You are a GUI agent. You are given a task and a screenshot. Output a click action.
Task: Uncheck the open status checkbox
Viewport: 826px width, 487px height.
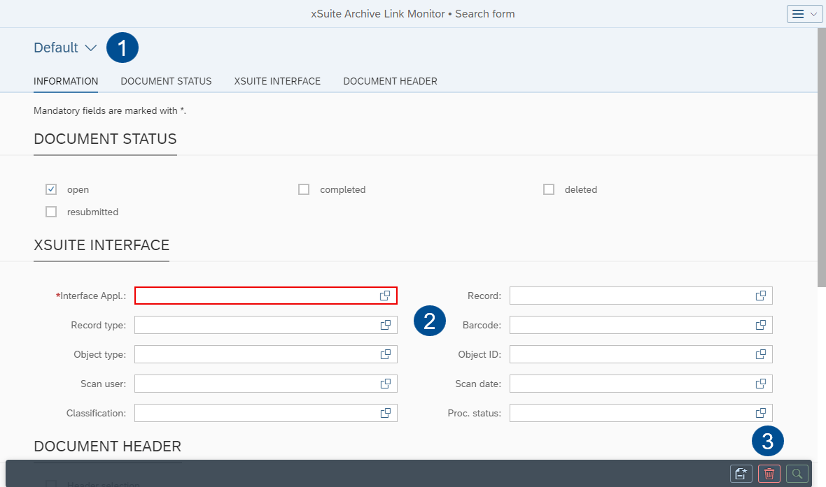[51, 189]
